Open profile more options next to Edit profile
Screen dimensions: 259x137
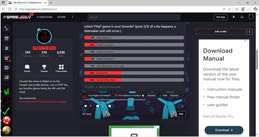point(250,32)
